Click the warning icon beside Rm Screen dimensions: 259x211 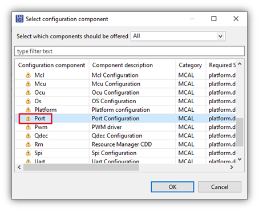click(x=28, y=144)
